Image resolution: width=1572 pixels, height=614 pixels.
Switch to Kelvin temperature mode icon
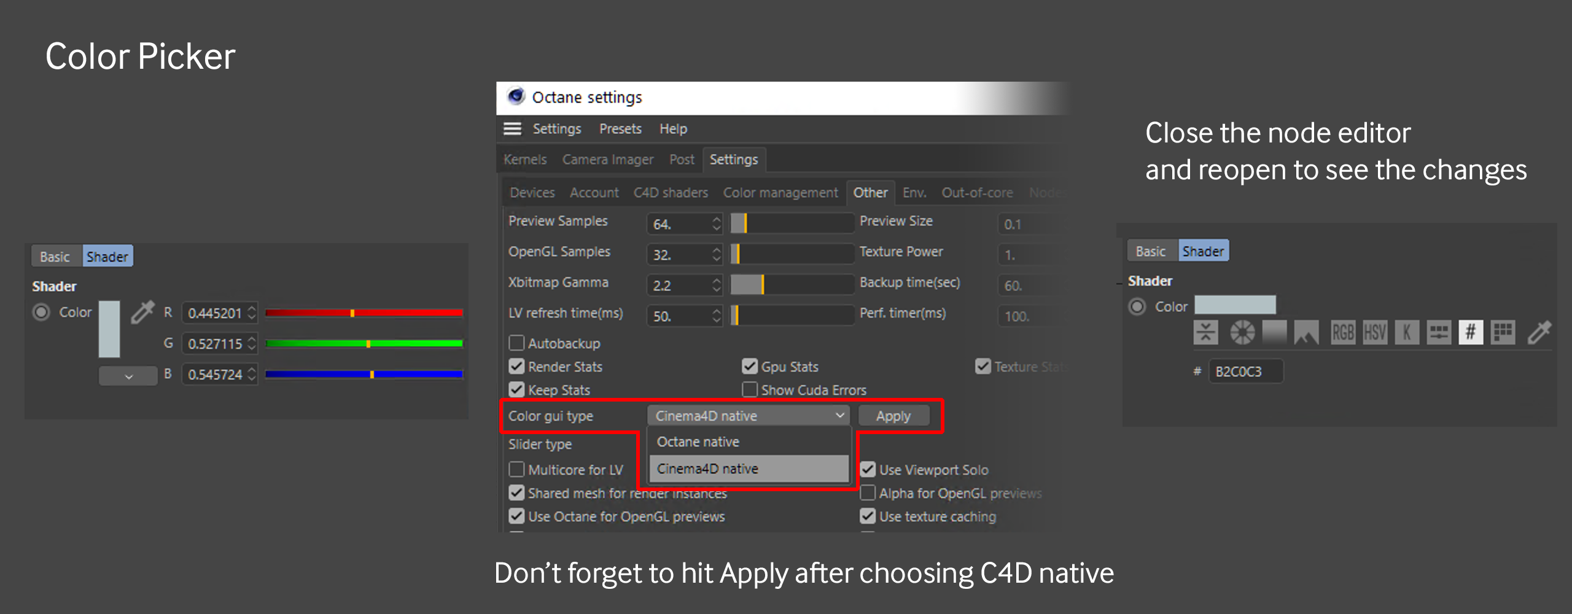click(1406, 333)
